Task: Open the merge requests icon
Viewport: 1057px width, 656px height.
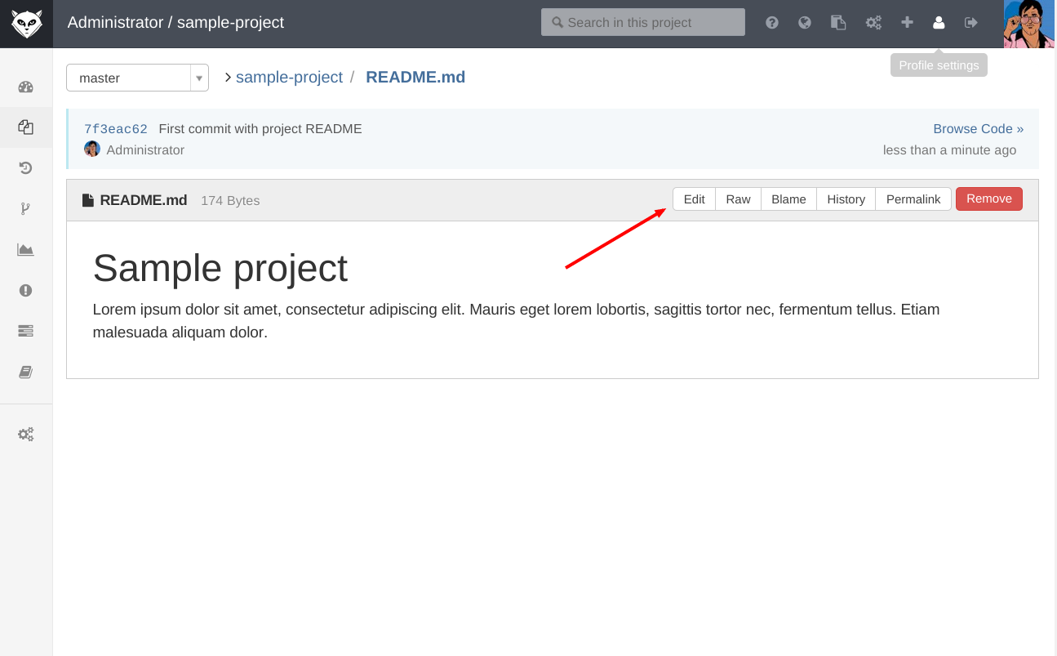Action: pyautogui.click(x=25, y=331)
